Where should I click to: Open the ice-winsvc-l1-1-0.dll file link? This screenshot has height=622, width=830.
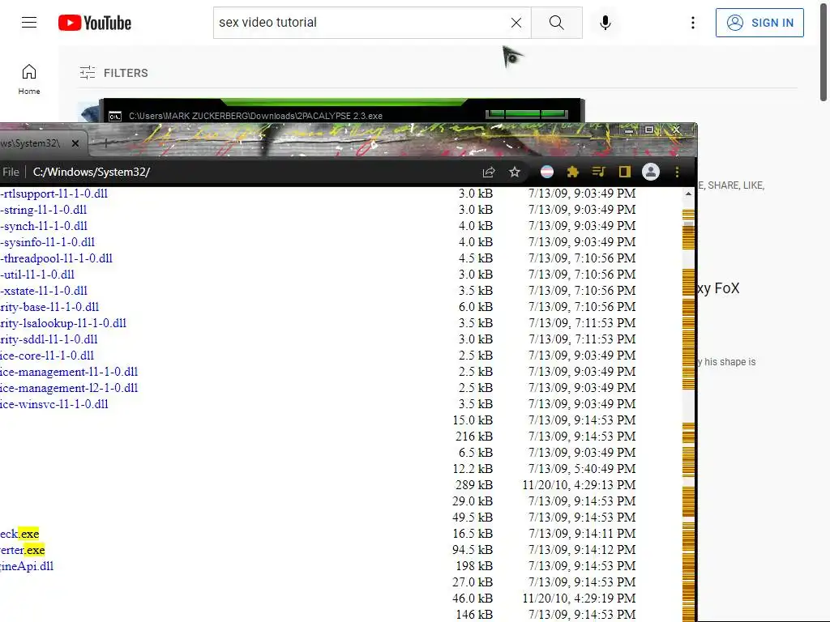(54, 404)
